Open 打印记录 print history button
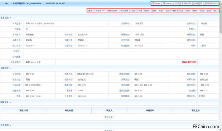Image resolution: width=222 pixels, height=131 pixels. tap(211, 3)
